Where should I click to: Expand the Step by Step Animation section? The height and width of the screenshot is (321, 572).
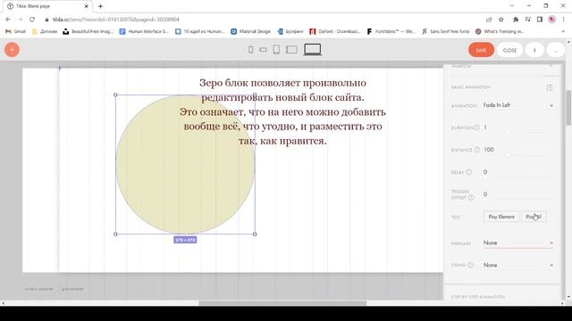point(478,297)
